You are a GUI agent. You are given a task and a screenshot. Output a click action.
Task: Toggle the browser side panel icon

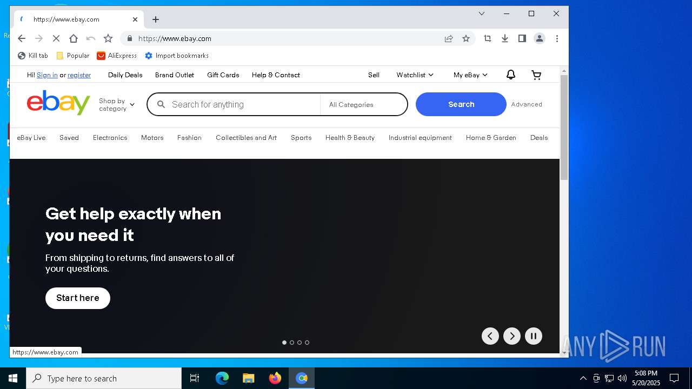pos(522,38)
